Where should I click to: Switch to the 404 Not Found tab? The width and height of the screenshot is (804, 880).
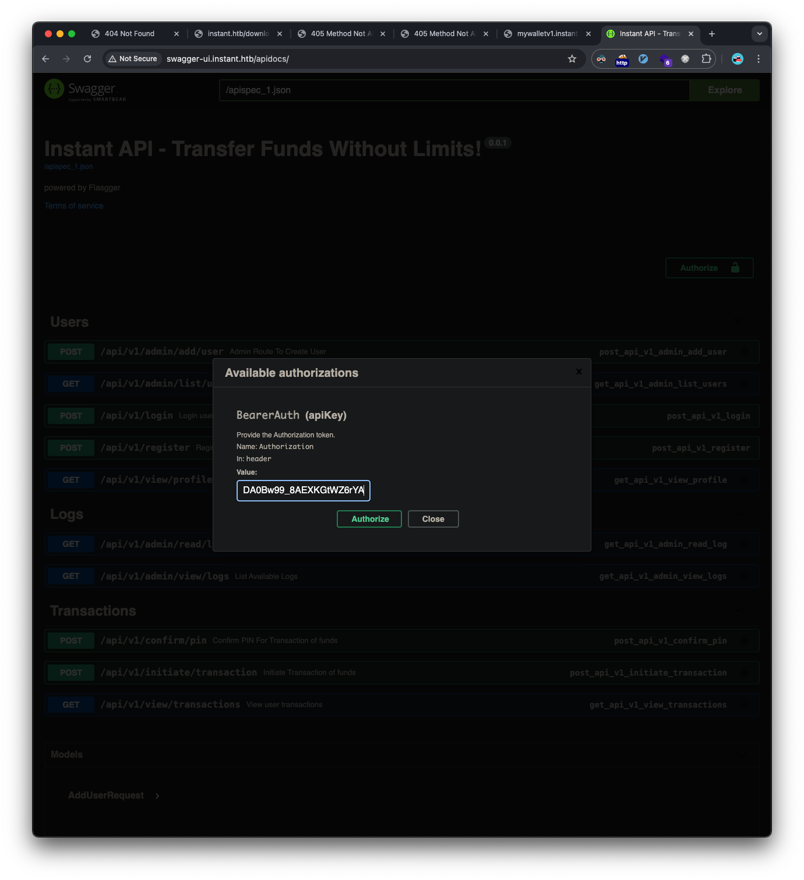tap(129, 34)
